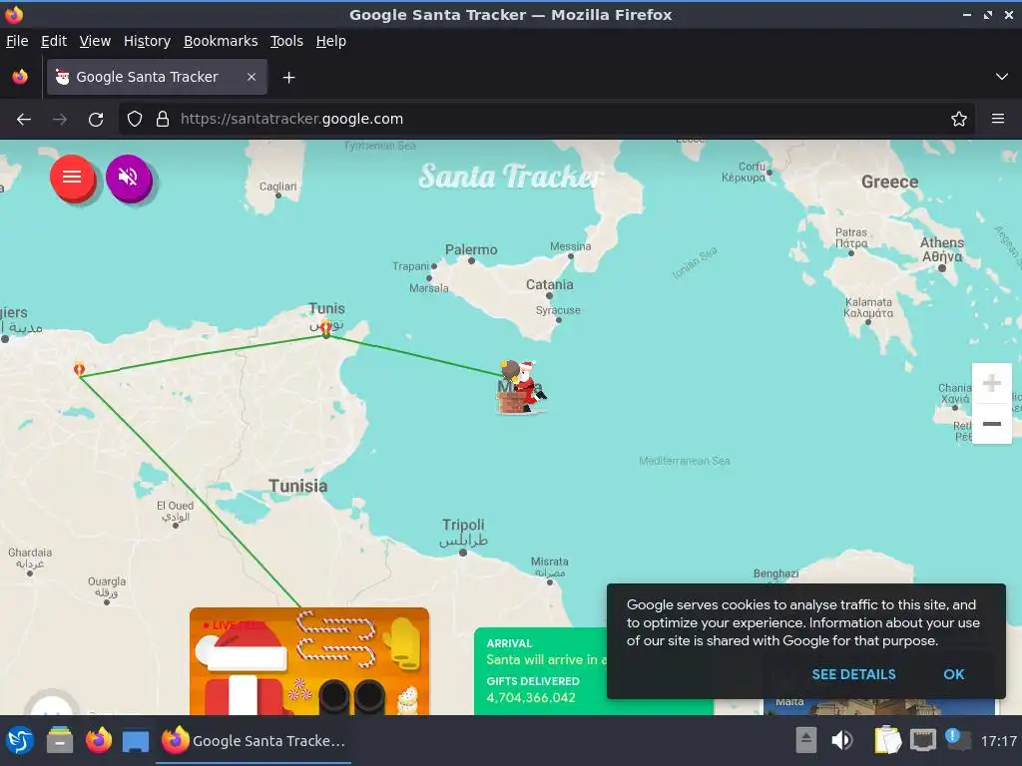Show desktop via blue taskbar icon
The width and height of the screenshot is (1022, 766).
[136, 741]
